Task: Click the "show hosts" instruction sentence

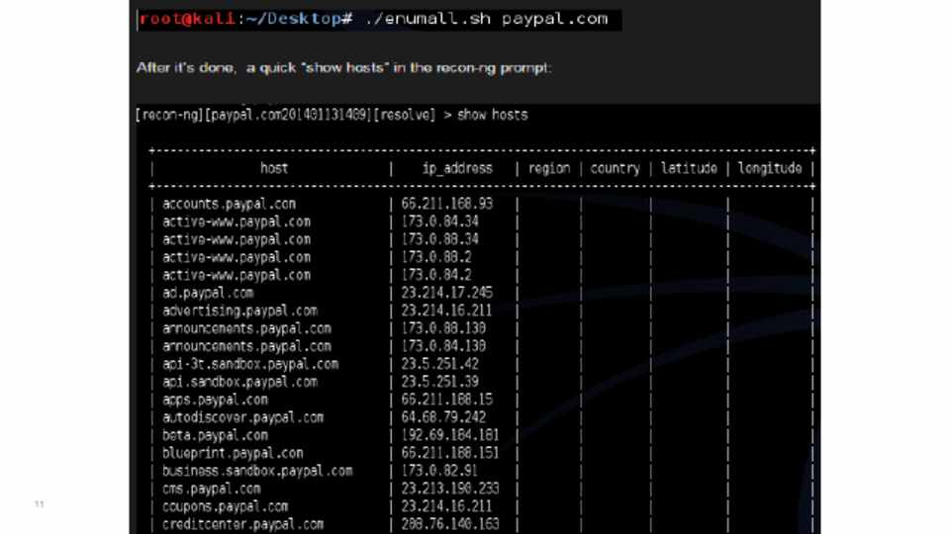Action: tap(343, 68)
